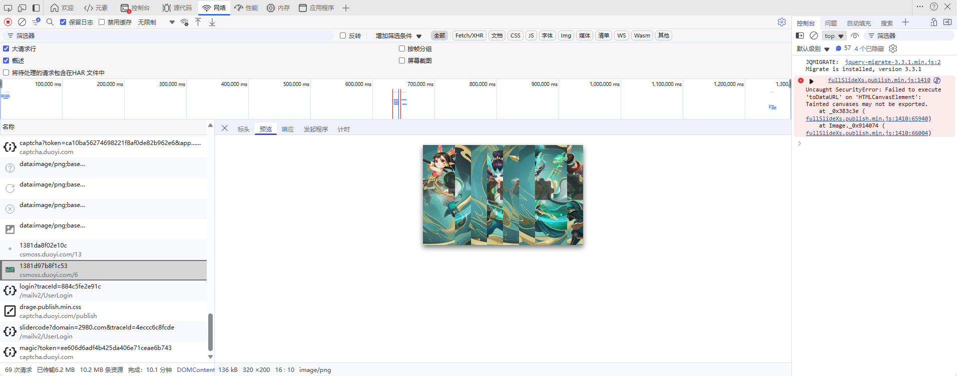
Task: Toggle the dock sidebar icon
Action: [36, 8]
